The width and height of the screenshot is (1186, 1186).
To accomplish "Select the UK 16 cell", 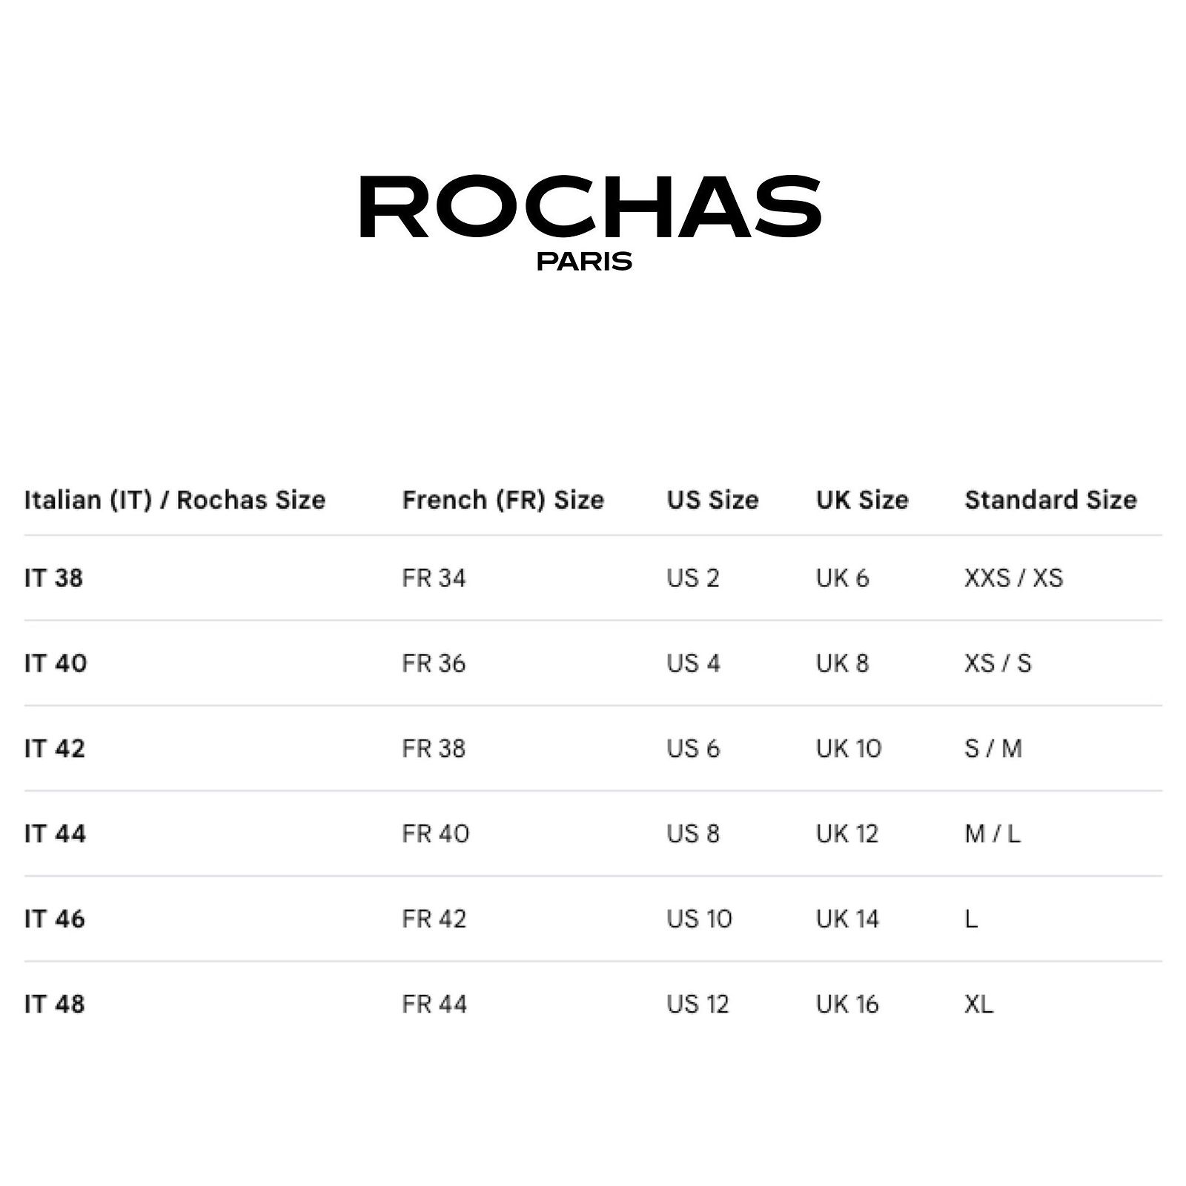I will point(847,1004).
